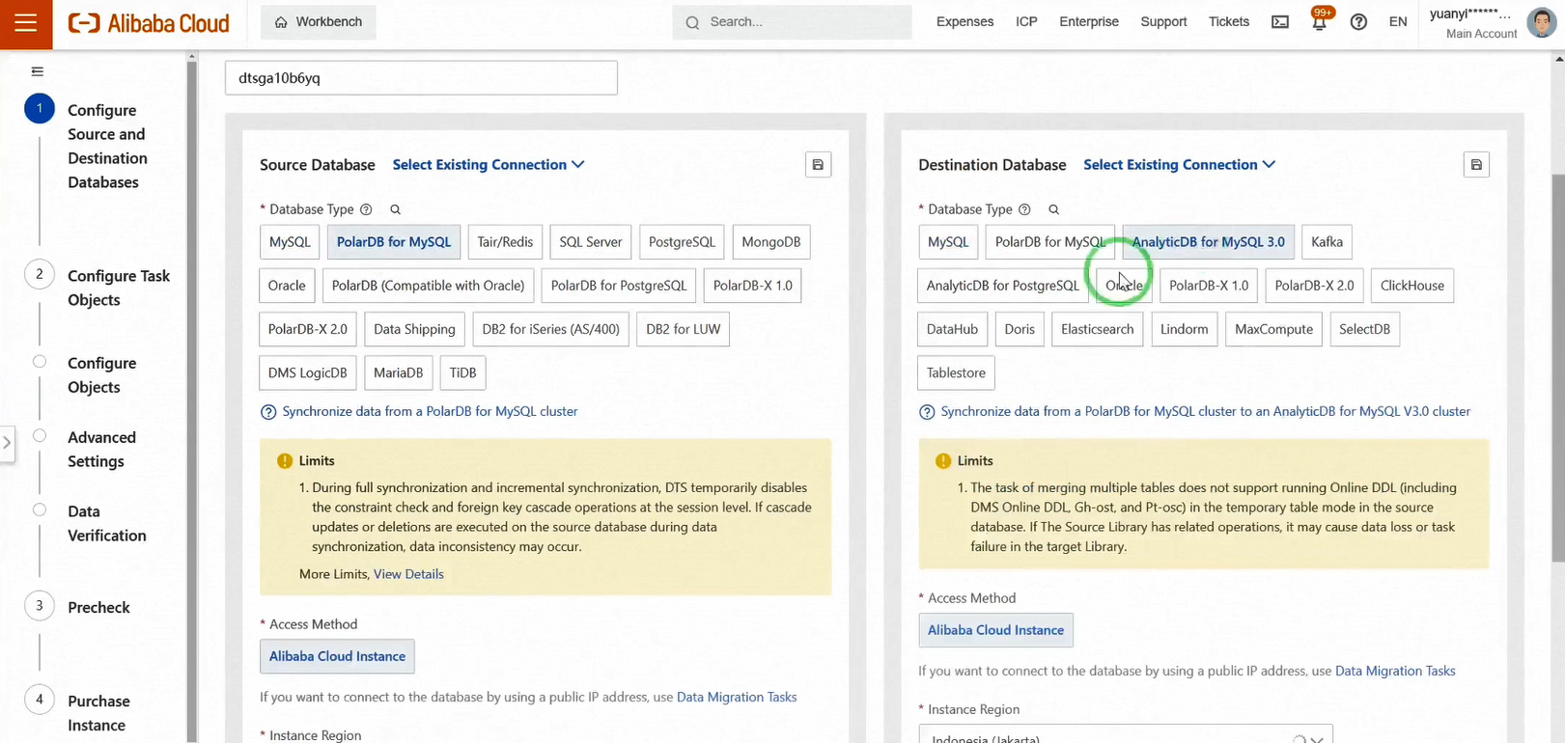Save destination database connection icon
1565x743 pixels.
click(x=1476, y=165)
